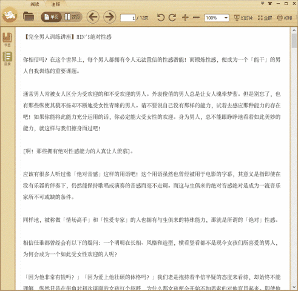Open the table of contents panel
298x291 pixels.
7,58
